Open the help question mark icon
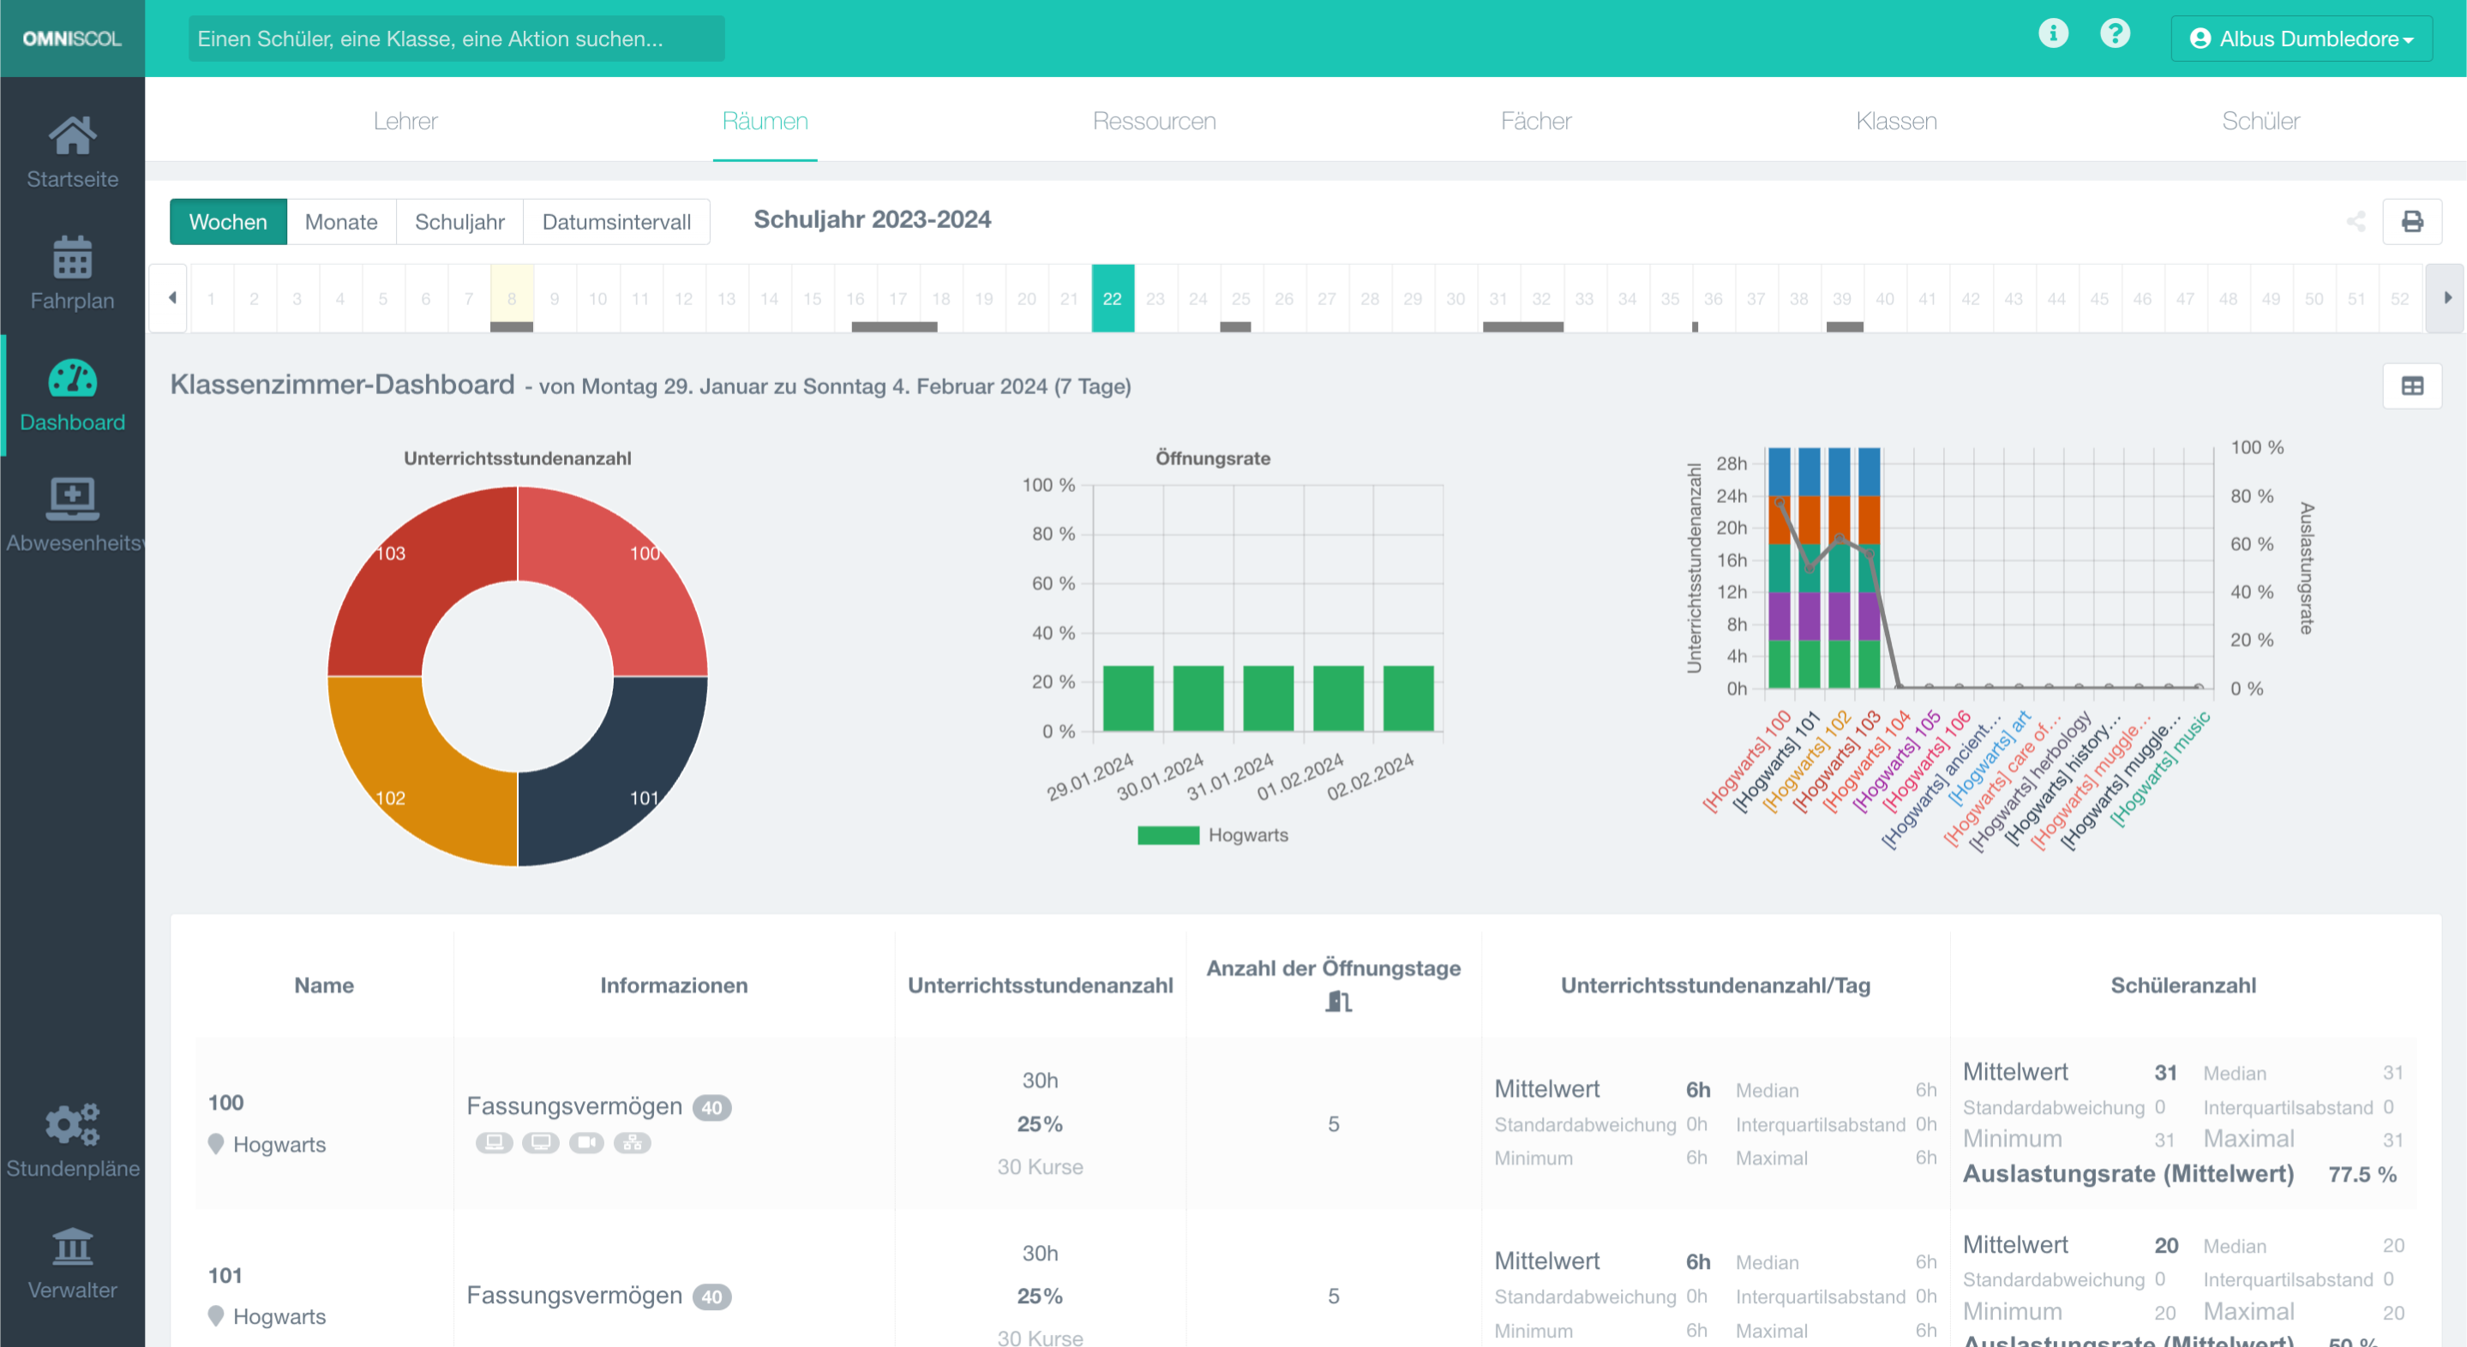The image size is (2467, 1347). tap(2116, 33)
